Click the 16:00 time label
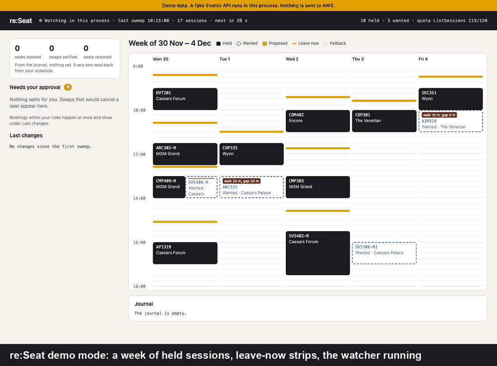Viewport: 497px width, 366px height. [x=139, y=243]
